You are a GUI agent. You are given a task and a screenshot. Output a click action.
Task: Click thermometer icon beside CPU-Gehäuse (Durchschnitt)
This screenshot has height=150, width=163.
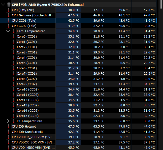[x=9, y=15]
